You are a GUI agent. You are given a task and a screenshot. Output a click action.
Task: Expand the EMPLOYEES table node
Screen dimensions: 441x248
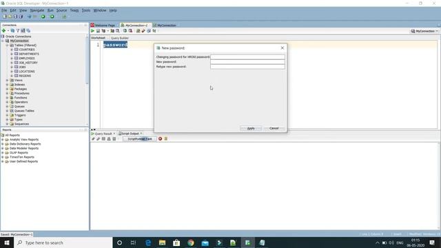tap(12, 58)
